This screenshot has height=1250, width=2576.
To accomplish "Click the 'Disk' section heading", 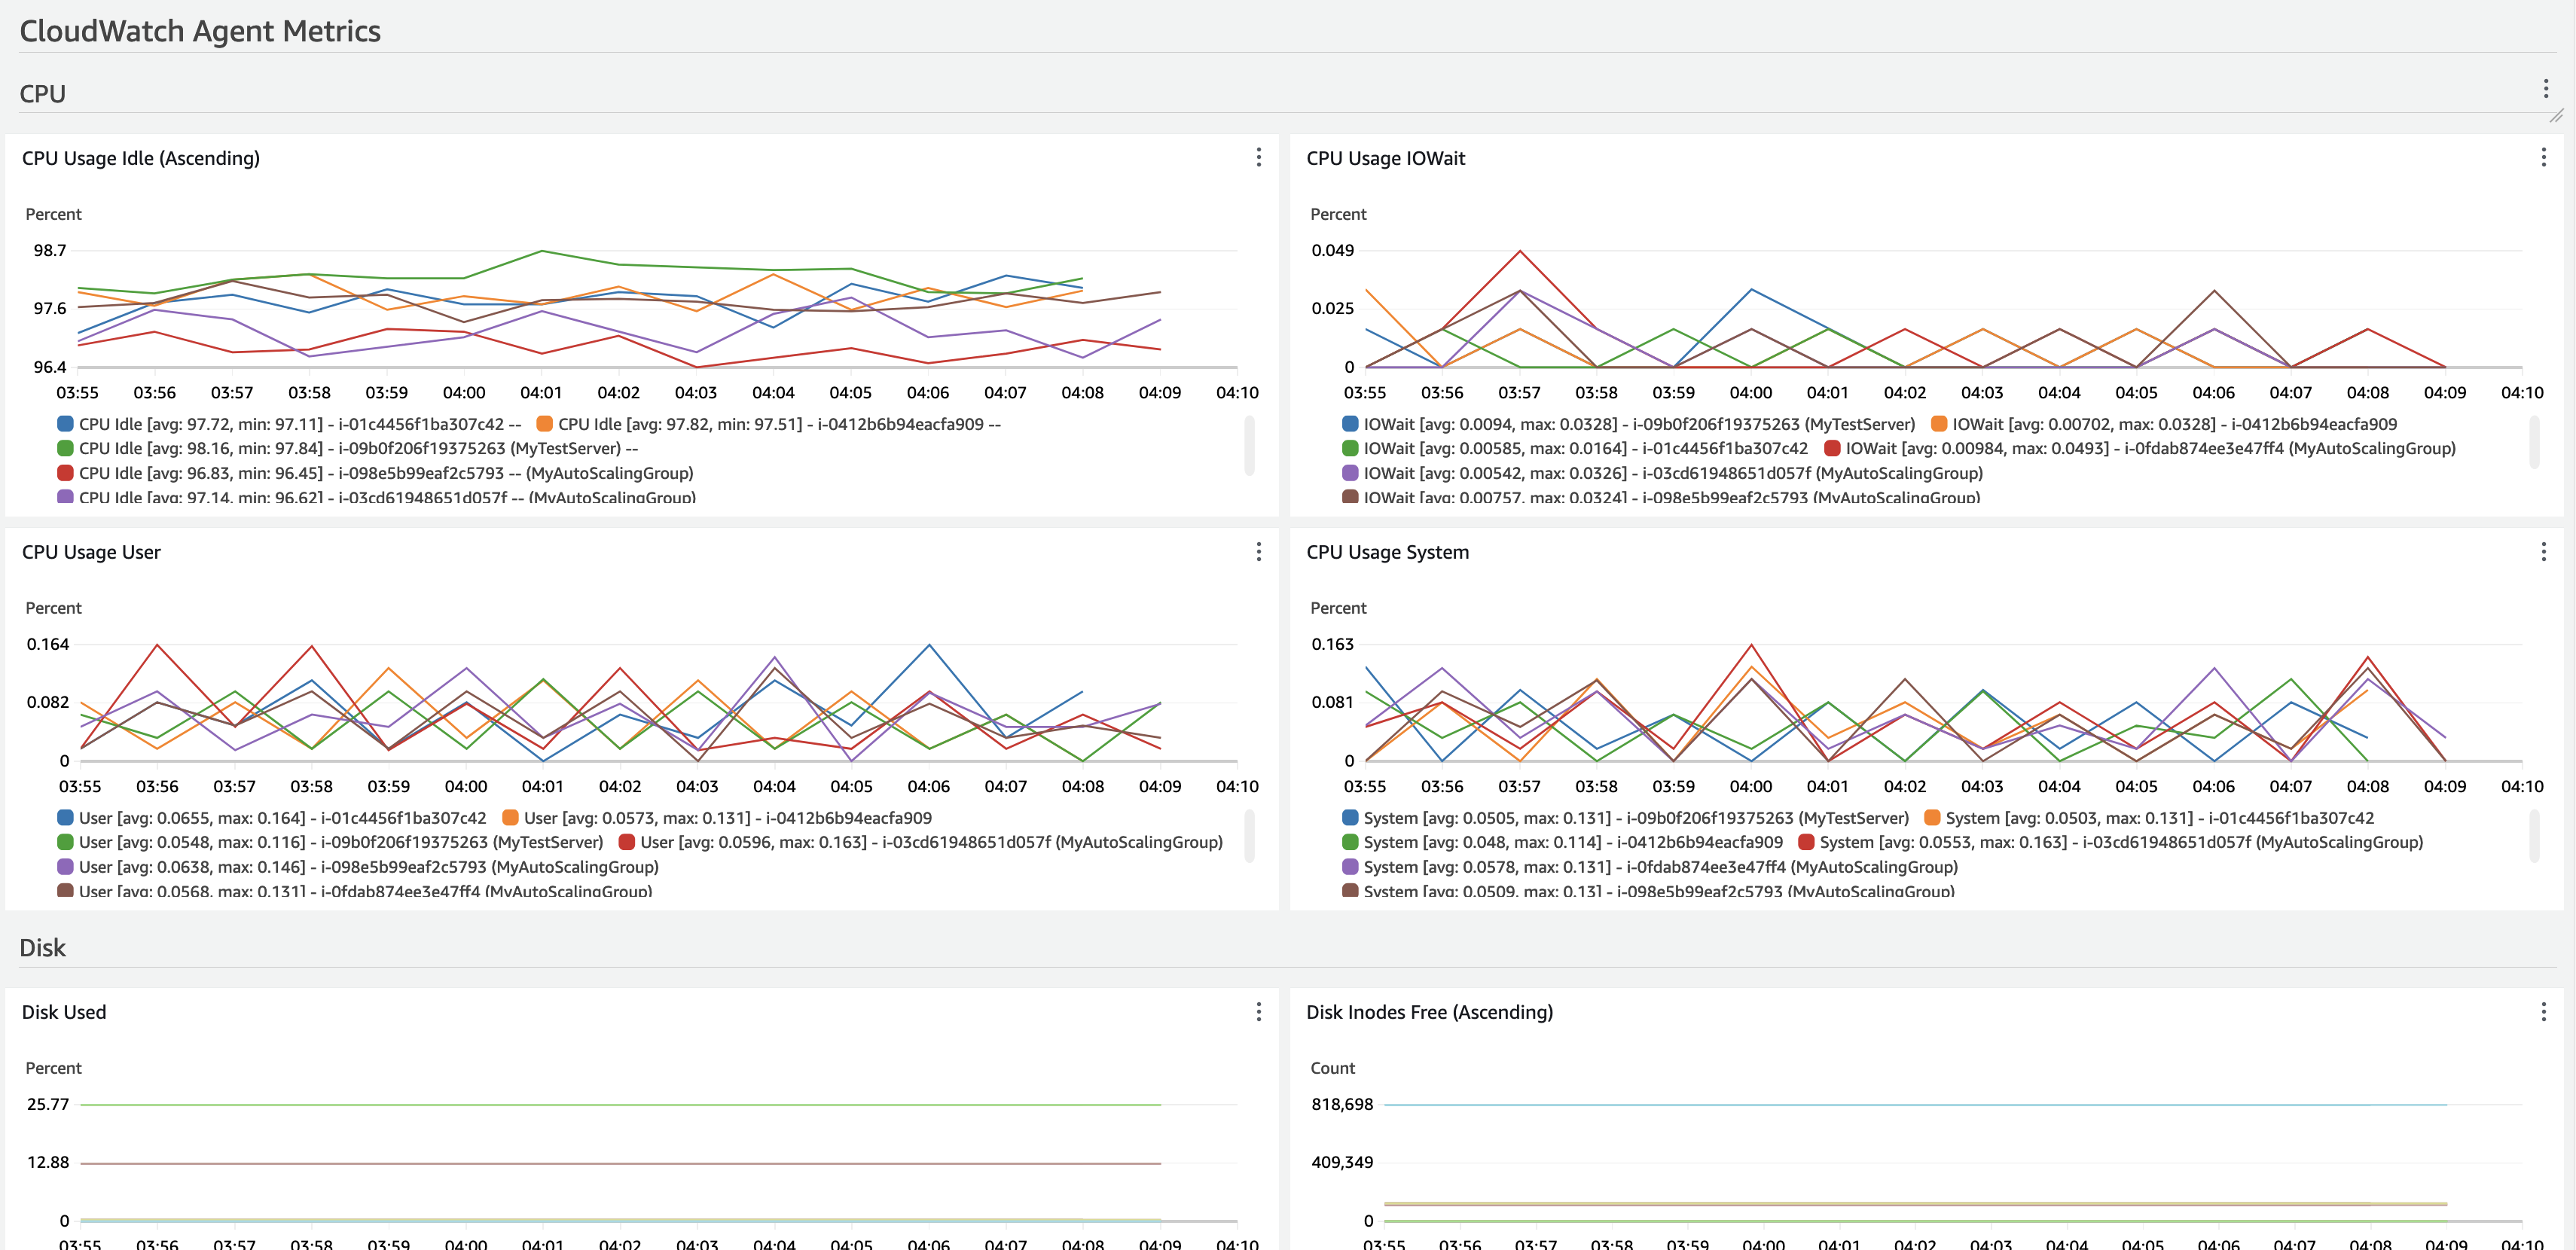I will tap(42, 948).
